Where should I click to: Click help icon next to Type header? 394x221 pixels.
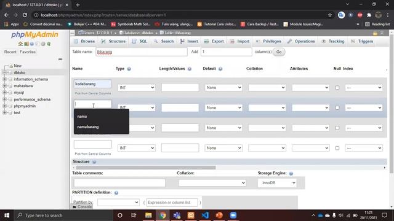point(129,69)
